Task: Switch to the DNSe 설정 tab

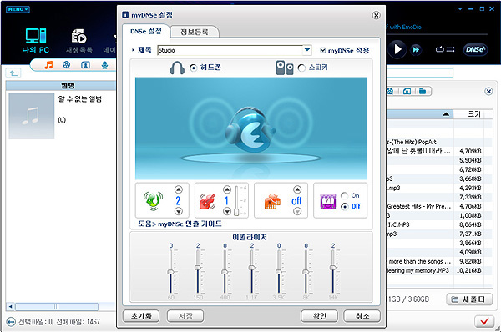Action: 146,32
